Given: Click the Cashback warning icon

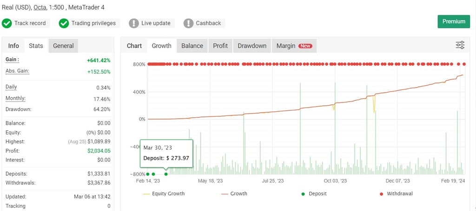Looking at the screenshot, I should coord(189,23).
